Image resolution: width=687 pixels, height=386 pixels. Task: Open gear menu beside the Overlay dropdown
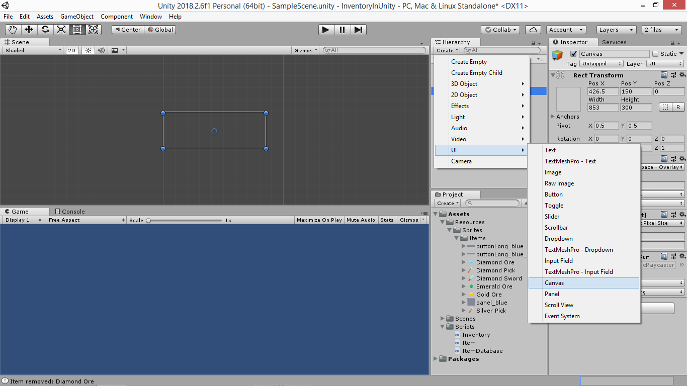point(682,159)
